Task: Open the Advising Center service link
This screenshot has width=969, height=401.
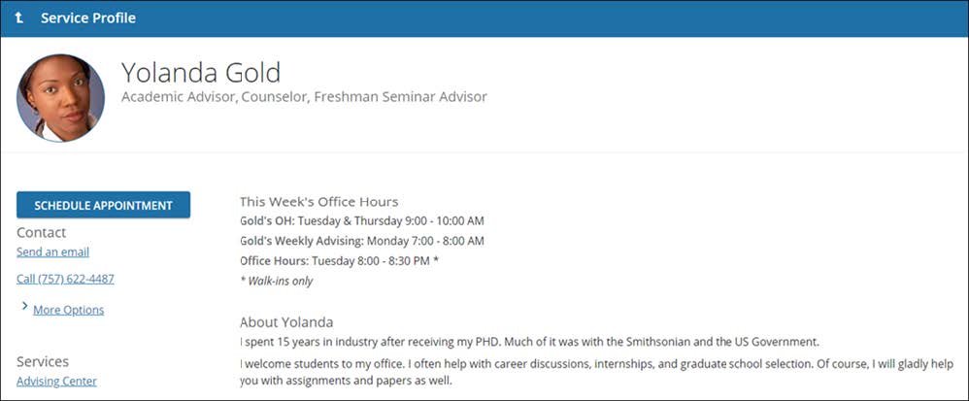Action: (56, 381)
